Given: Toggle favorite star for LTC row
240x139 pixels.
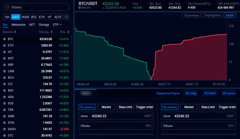Looking at the screenshot, I should pos(4,84).
